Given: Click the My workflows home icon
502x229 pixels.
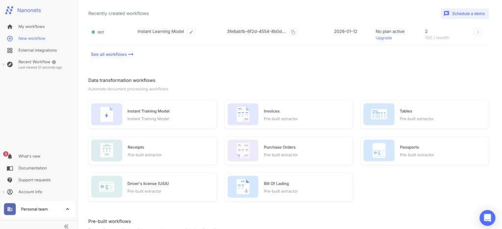Looking at the screenshot, I should coord(10,26).
